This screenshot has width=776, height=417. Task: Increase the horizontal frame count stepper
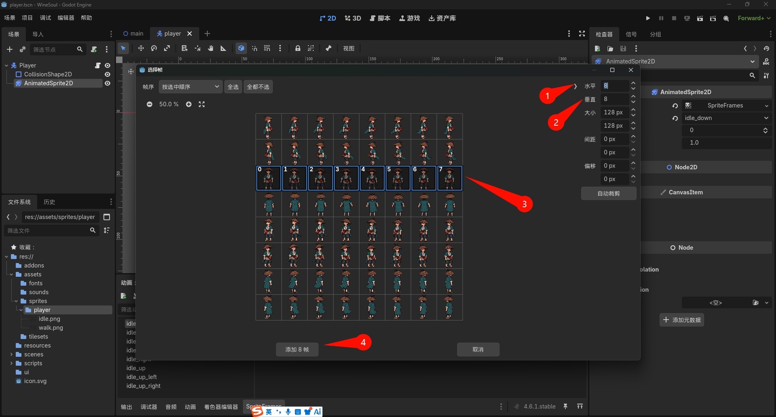(x=633, y=83)
